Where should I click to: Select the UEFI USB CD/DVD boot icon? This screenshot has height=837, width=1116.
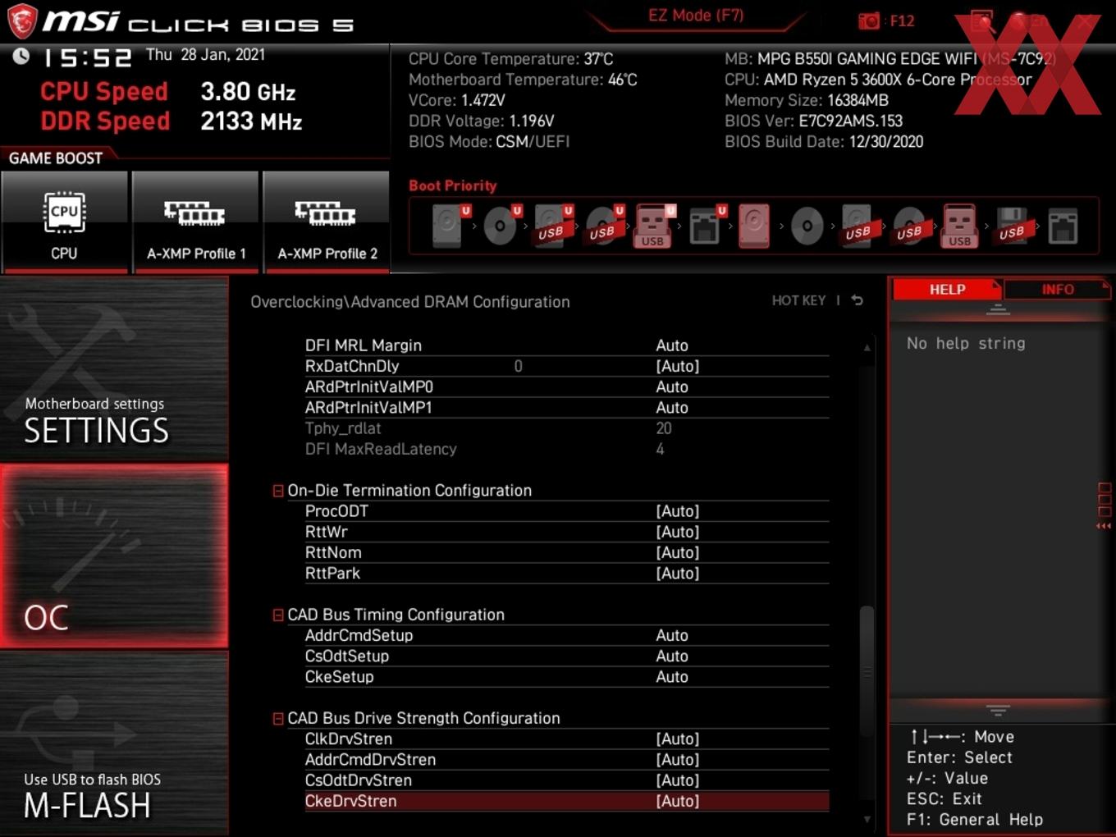pyautogui.click(x=604, y=226)
